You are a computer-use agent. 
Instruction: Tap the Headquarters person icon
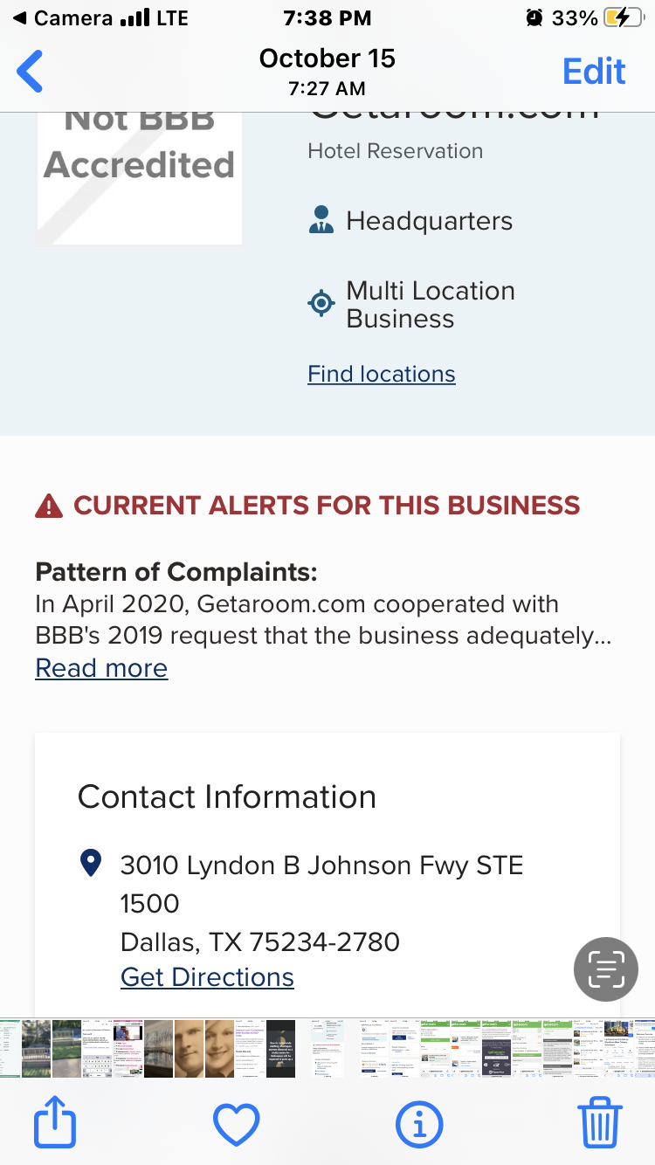click(321, 220)
